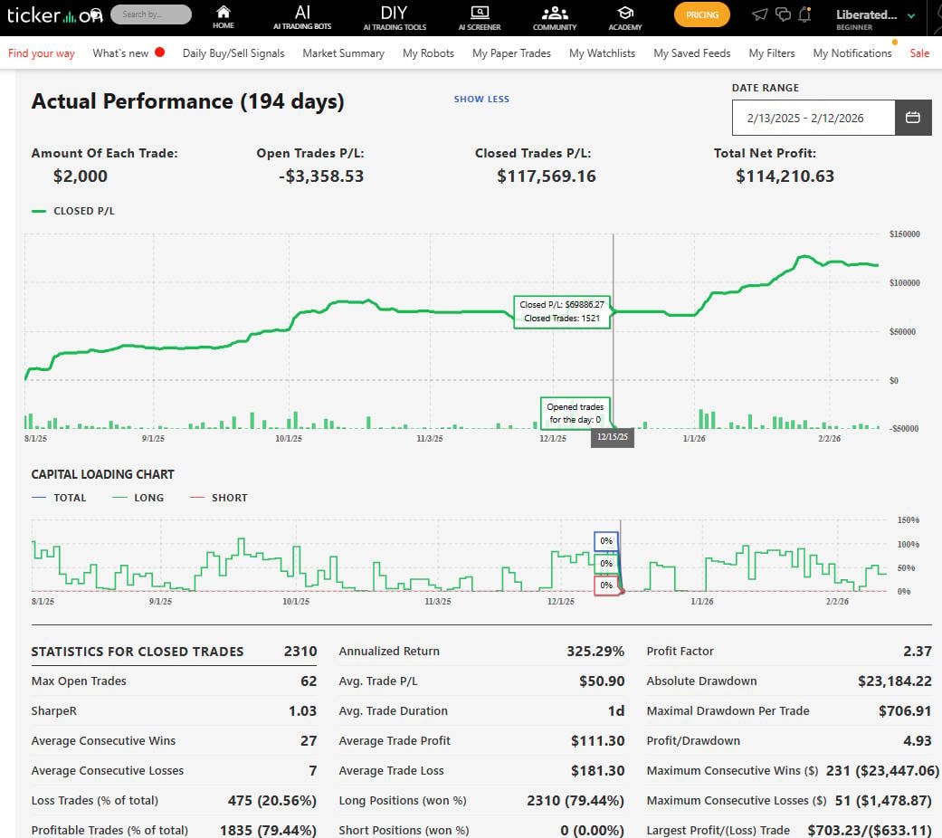Click the SharpeR value 1.03

click(x=302, y=711)
